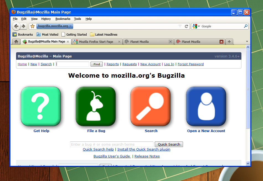Click the Quick Search button

point(169,144)
